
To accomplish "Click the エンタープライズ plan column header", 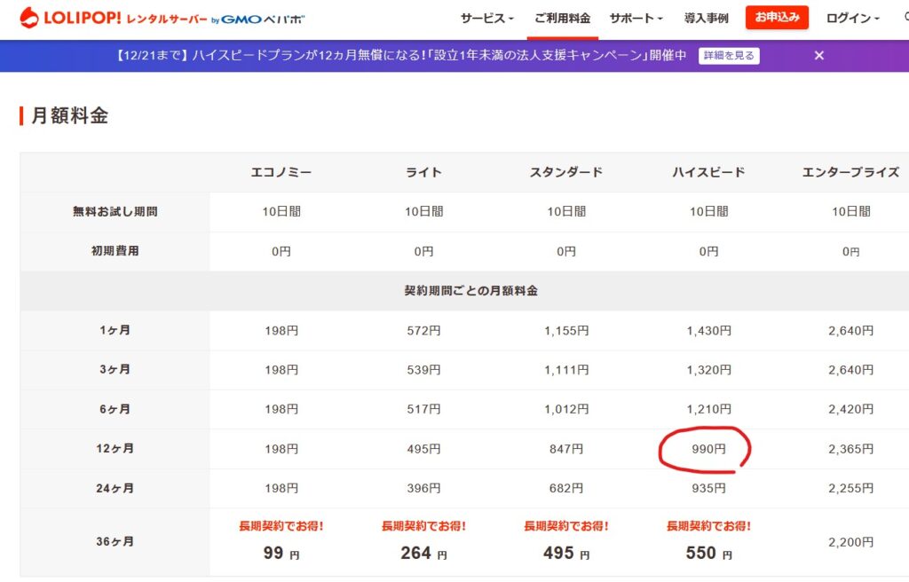I will pyautogui.click(x=850, y=172).
